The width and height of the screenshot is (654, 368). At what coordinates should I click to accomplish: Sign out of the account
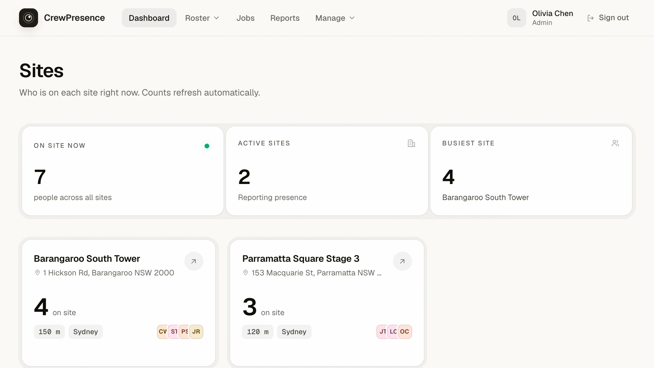(x=608, y=18)
